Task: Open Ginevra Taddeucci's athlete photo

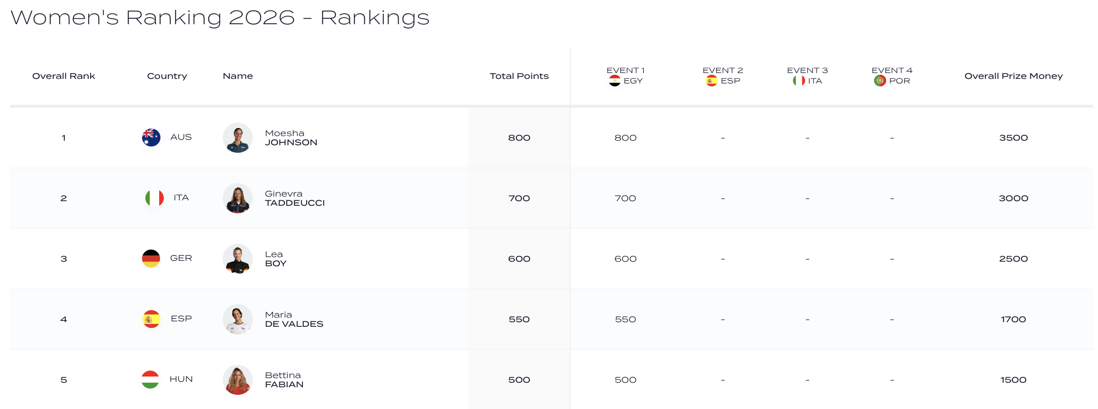Action: coord(237,198)
